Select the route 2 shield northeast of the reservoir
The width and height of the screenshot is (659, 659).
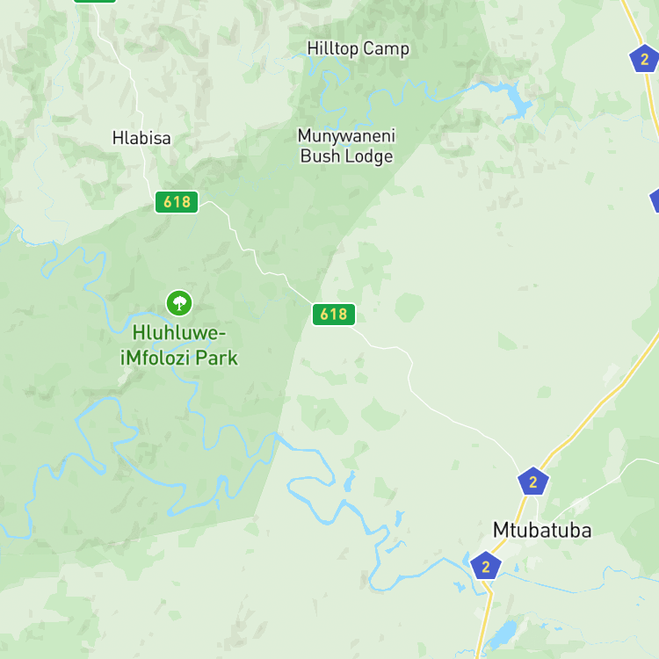(x=645, y=58)
